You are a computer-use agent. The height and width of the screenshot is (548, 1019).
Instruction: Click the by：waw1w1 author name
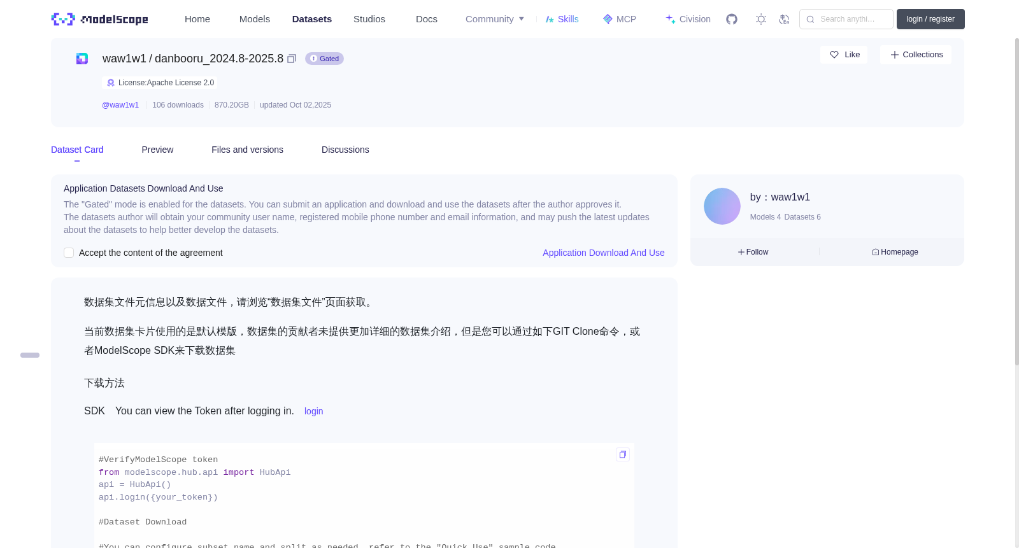coord(780,197)
